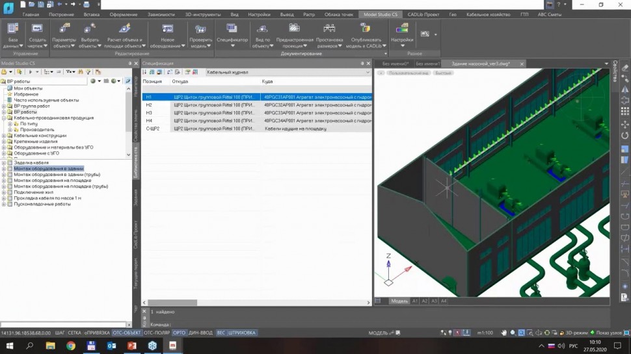Toggle СЕТКА grid display in status bar
This screenshot has height=354, width=631.
click(75, 333)
